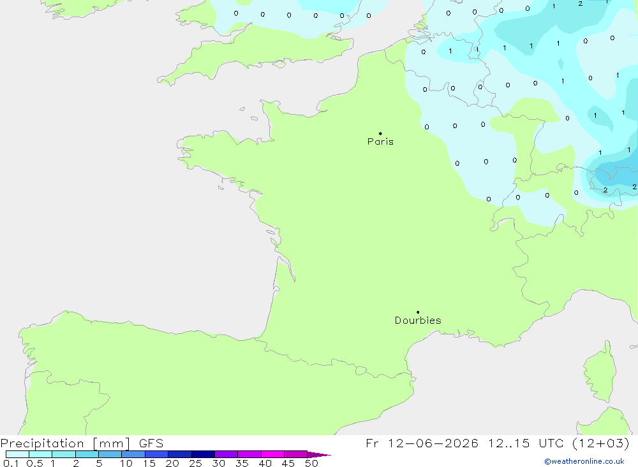Click the '15' legend scale value
This screenshot has width=638, height=467.
149,463
